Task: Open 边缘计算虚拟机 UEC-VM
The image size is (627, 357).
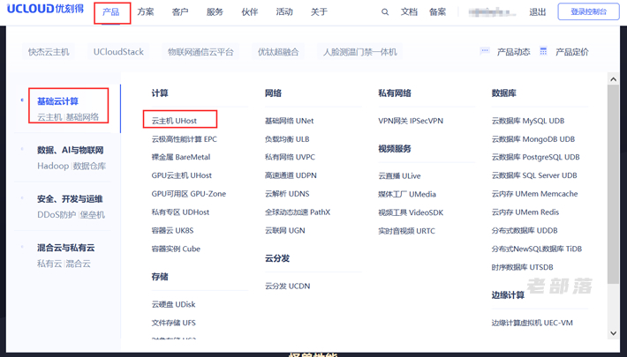Action: (x=533, y=323)
